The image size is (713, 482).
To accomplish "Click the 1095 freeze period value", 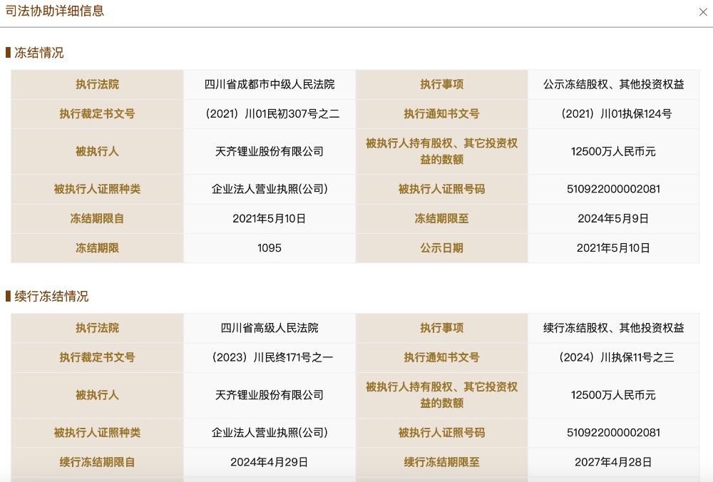I will coord(270,248).
